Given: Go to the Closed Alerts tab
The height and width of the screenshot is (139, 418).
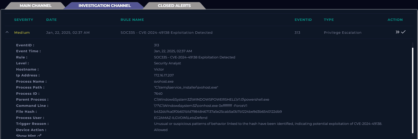Looking at the screenshot, I should 174,6.
